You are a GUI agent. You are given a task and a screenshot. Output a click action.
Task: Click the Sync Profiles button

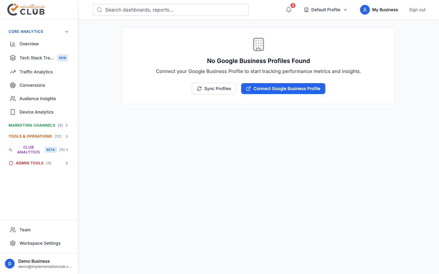[x=214, y=88]
